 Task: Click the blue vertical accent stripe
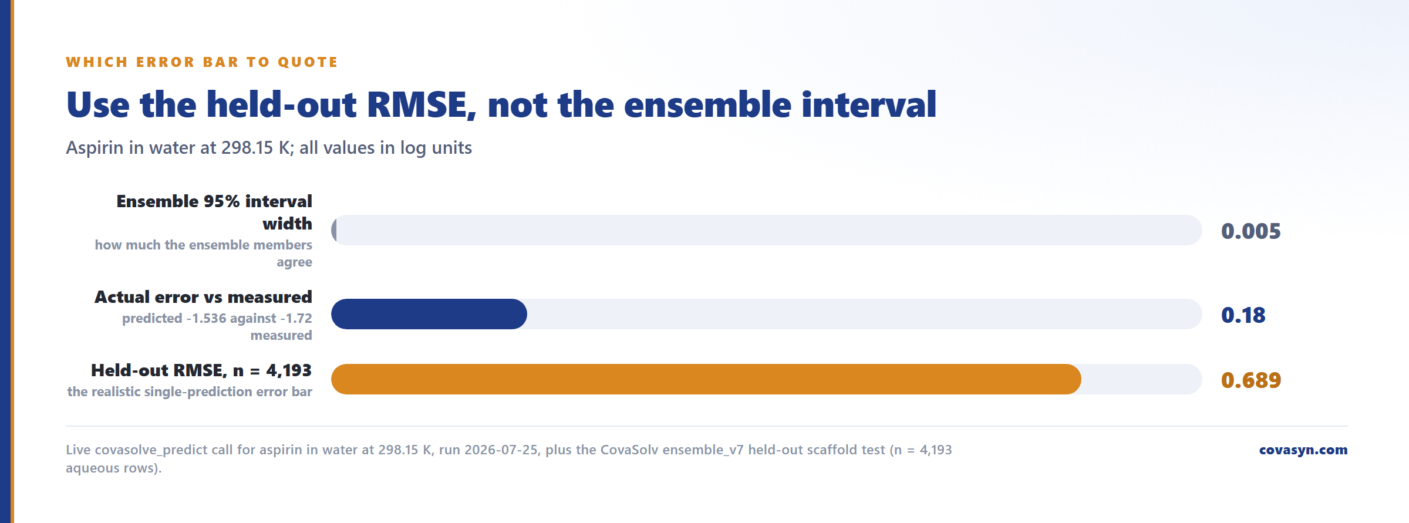5,261
